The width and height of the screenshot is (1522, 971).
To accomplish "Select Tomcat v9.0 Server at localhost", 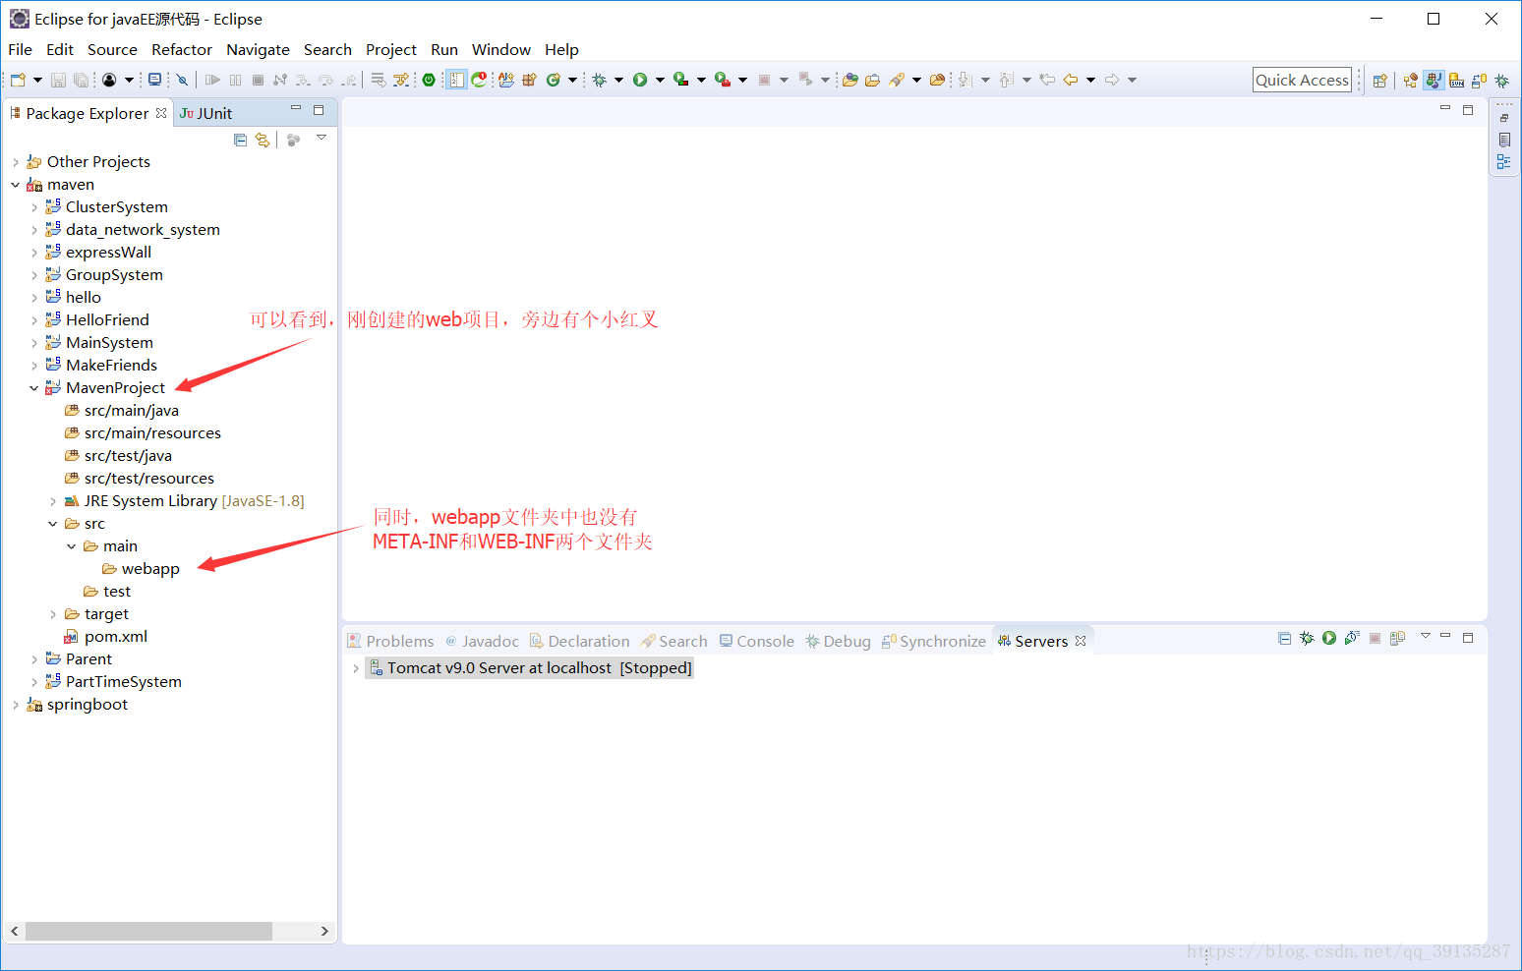I will pos(530,668).
